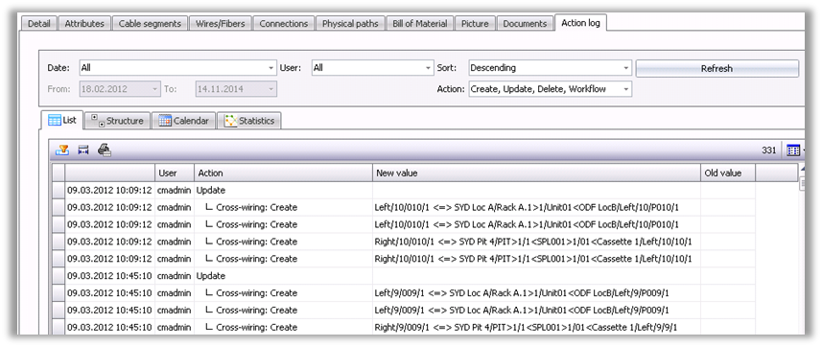Click row selector of the 10:45:10 Update row
This screenshot has height=347, width=822.
click(59, 276)
